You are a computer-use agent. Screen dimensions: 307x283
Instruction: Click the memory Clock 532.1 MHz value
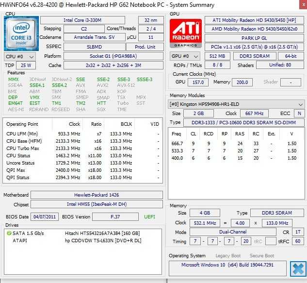click(x=205, y=223)
